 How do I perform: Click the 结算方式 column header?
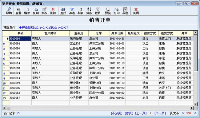click(x=150, y=33)
